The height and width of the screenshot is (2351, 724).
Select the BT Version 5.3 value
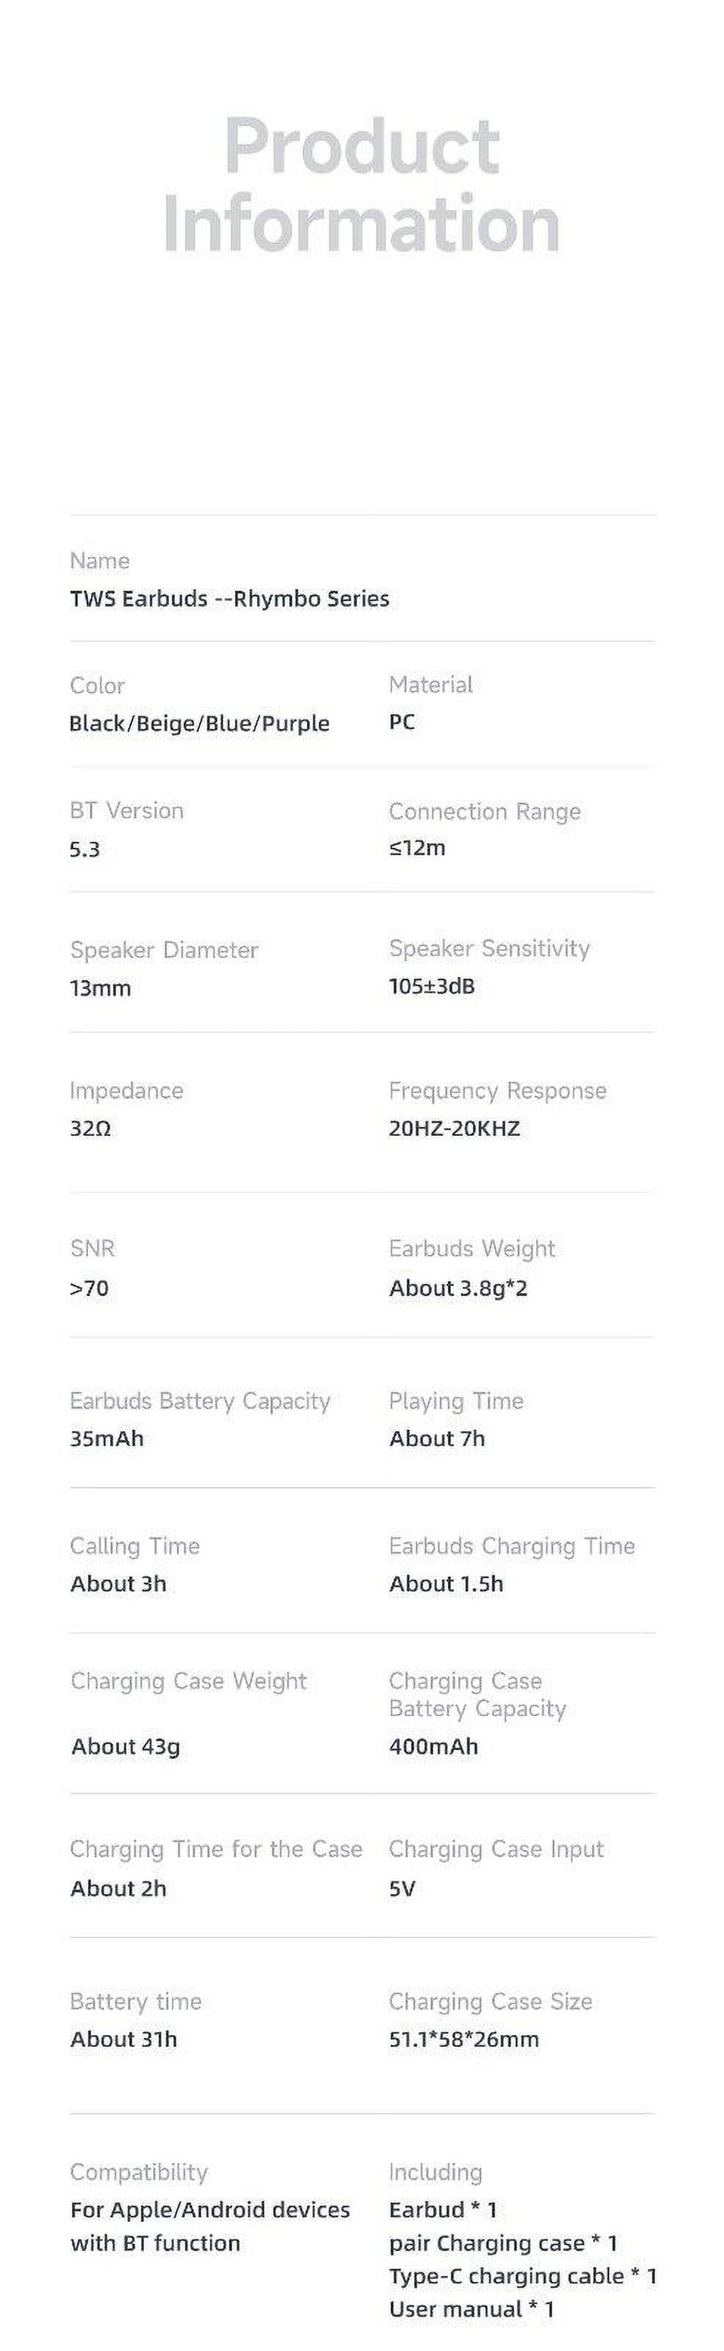click(x=84, y=849)
